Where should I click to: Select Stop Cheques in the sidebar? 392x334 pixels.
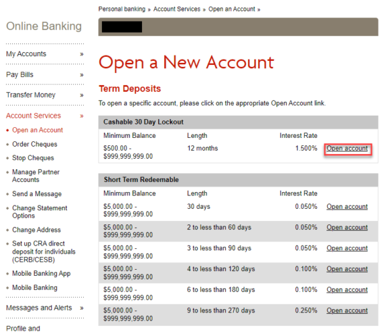click(33, 158)
